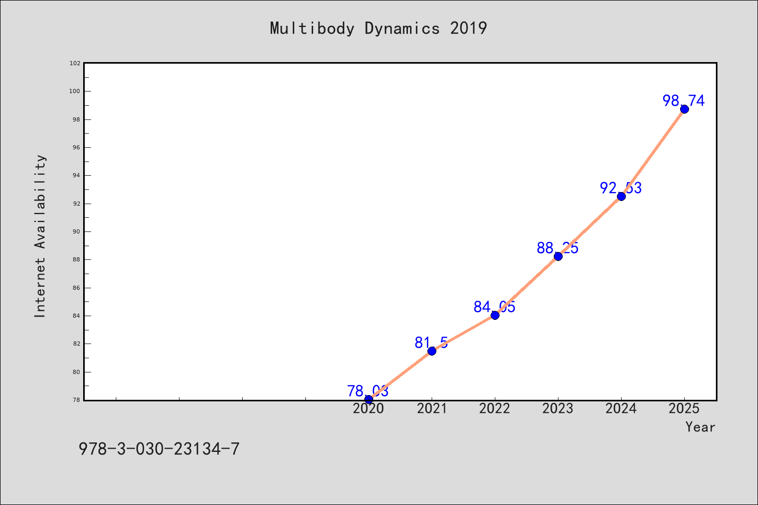The height and width of the screenshot is (505, 758).
Task: Click the line segment between 2024 and 2025
Action: (x=653, y=153)
